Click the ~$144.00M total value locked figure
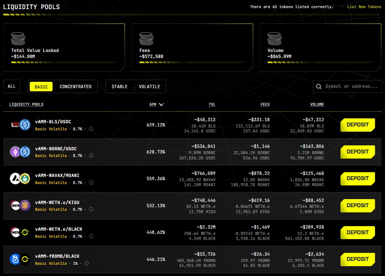This screenshot has width=385, height=276. [23, 57]
